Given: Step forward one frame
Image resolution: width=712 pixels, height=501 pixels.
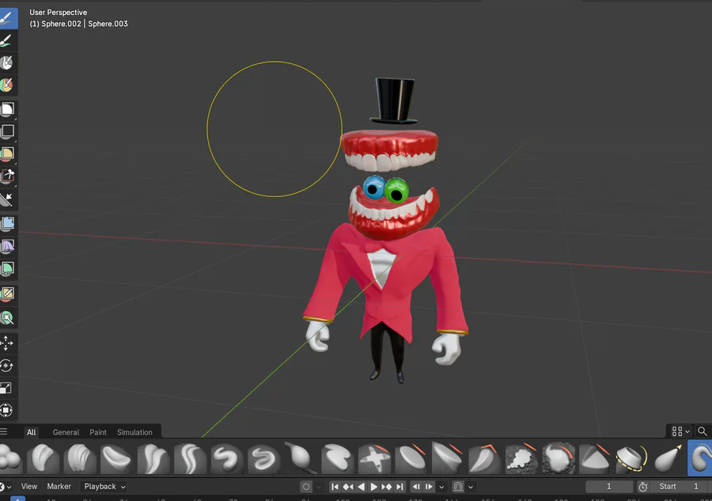Looking at the screenshot, I should point(429,487).
